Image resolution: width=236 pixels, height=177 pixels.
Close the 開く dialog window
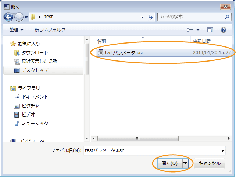(225, 7)
